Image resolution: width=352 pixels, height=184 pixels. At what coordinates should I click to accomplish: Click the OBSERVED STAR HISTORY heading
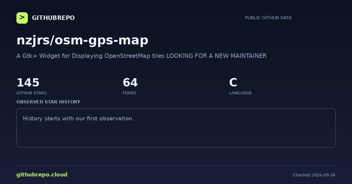48,102
